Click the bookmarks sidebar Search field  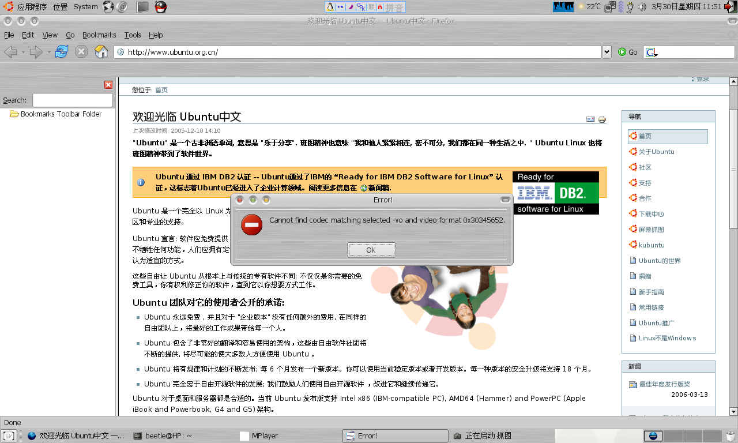click(x=71, y=100)
